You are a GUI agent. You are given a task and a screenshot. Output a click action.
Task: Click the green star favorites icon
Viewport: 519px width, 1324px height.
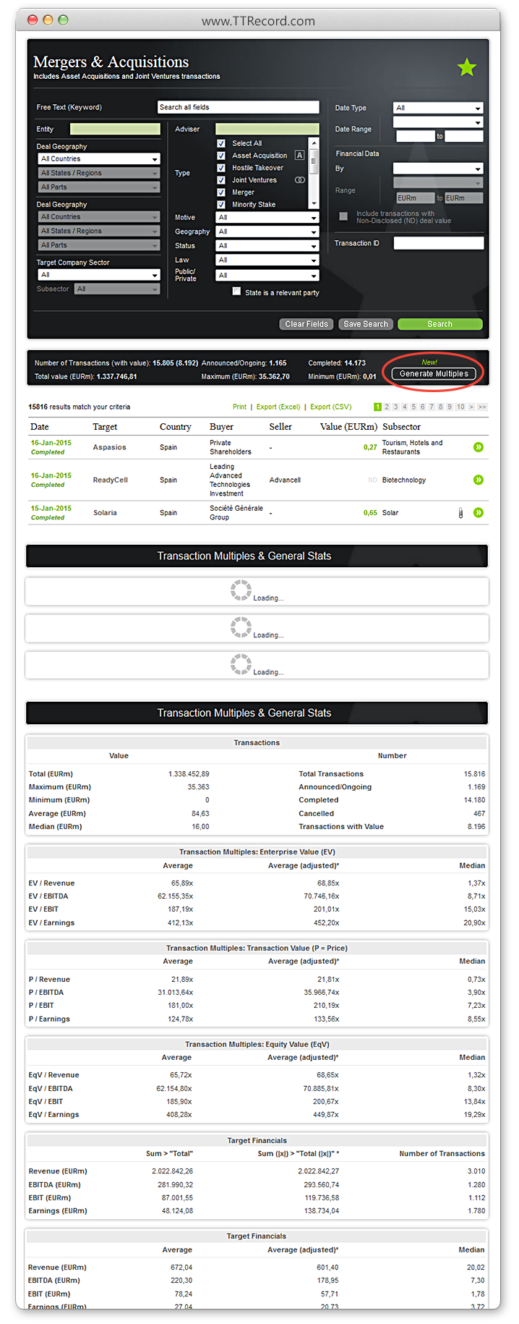click(467, 67)
